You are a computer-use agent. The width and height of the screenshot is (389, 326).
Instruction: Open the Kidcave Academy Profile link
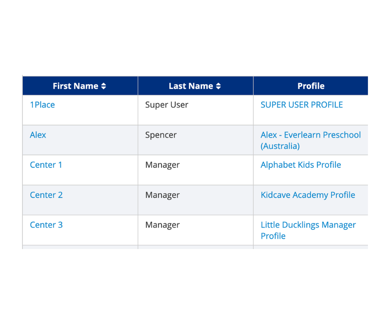click(307, 195)
